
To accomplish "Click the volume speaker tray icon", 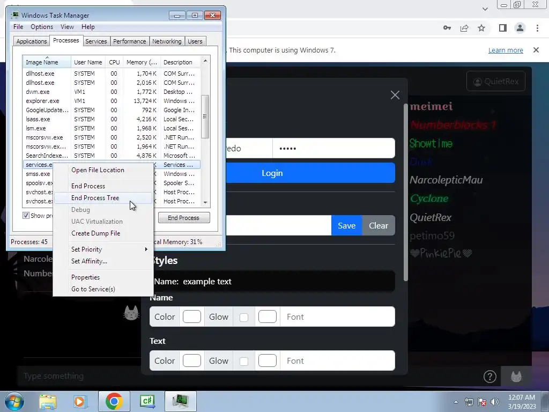I will pyautogui.click(x=494, y=402).
